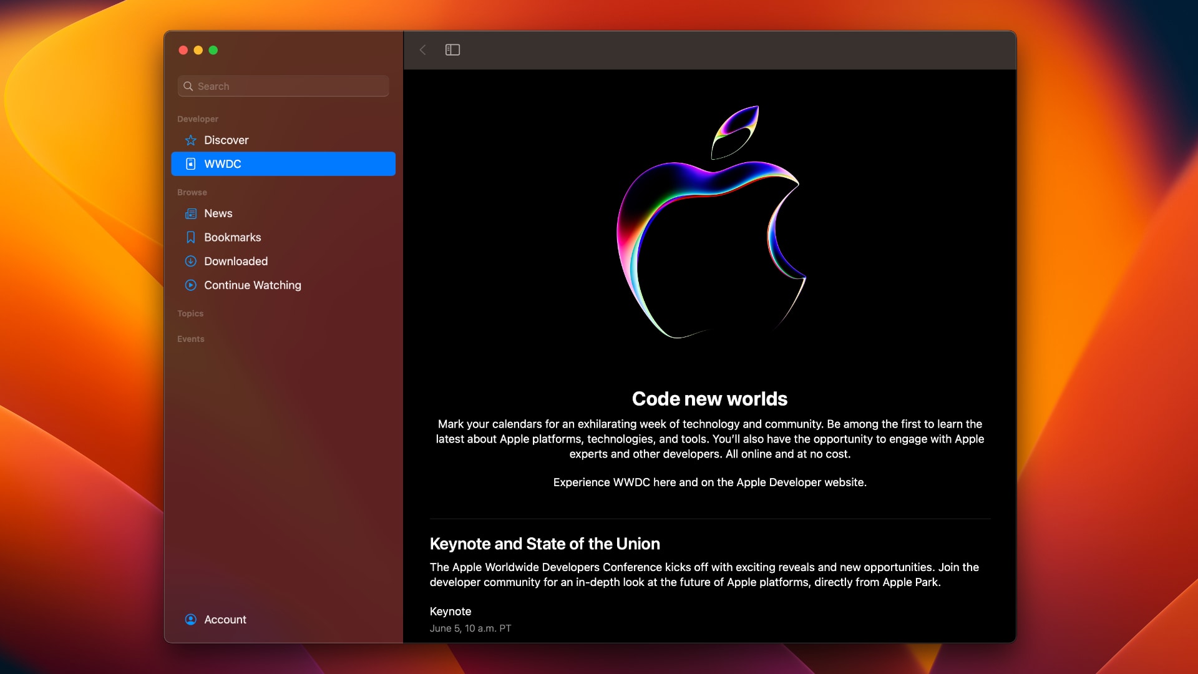The height and width of the screenshot is (674, 1198).
Task: Open the Account label at sidebar bottom
Action: pyautogui.click(x=225, y=620)
